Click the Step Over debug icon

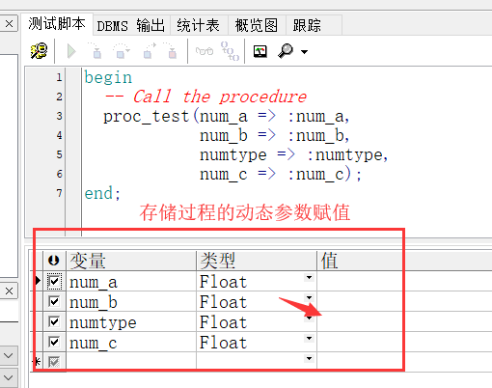point(122,51)
